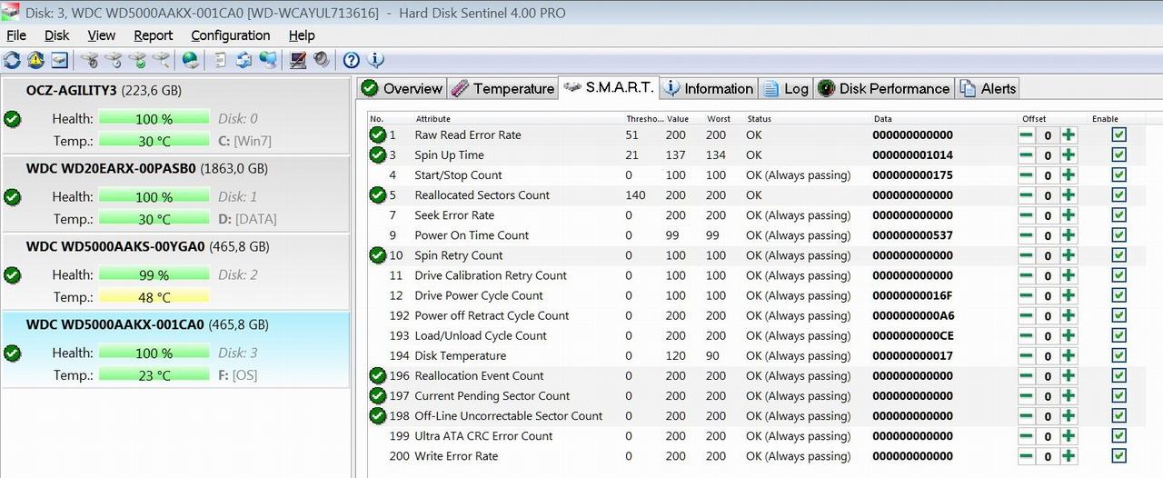
Task: Click the blue question mark help icon
Action: [352, 60]
